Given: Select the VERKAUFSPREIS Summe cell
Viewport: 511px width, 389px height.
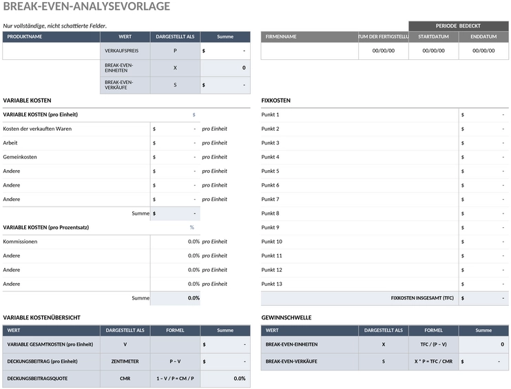Looking at the screenshot, I should pyautogui.click(x=225, y=51).
